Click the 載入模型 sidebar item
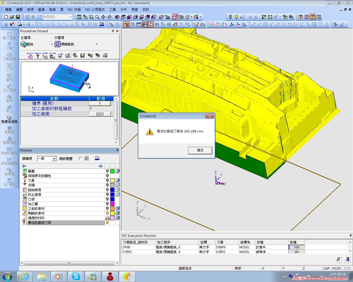This screenshot has width=353, height=282. [x=9, y=36]
